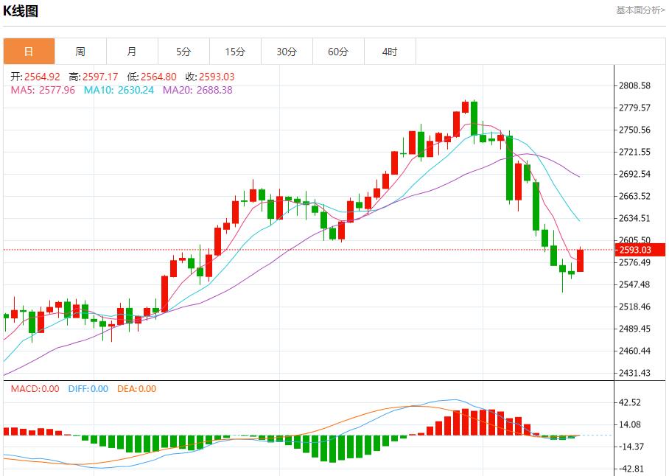Click the MA20 indicator value label

point(197,90)
